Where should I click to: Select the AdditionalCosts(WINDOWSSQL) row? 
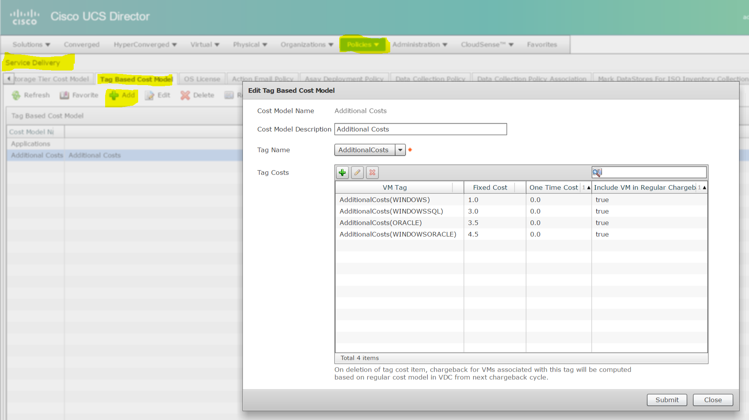(x=521, y=211)
